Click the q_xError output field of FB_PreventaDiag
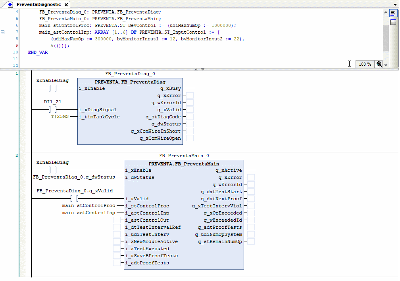The width and height of the screenshot is (400, 281). (x=190, y=95)
